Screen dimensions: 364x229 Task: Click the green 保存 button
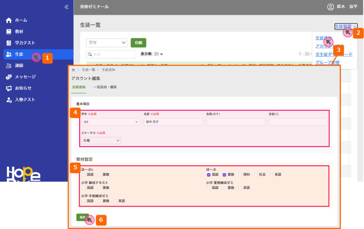(x=82, y=217)
